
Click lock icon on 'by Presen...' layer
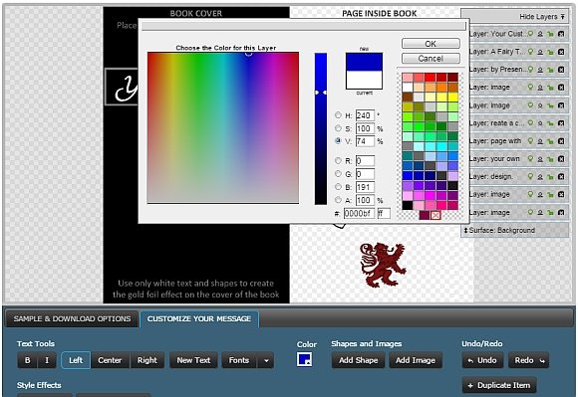(550, 70)
